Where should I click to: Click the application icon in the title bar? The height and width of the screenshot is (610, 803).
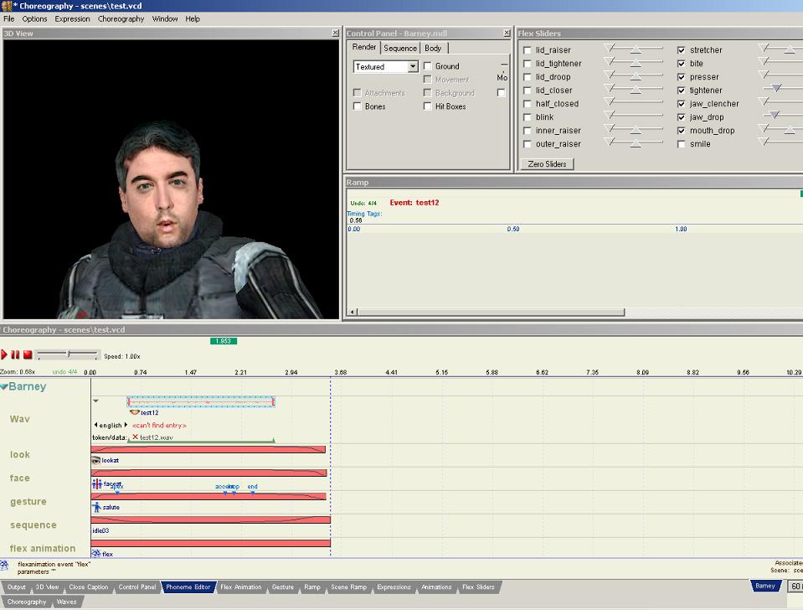click(x=6, y=6)
